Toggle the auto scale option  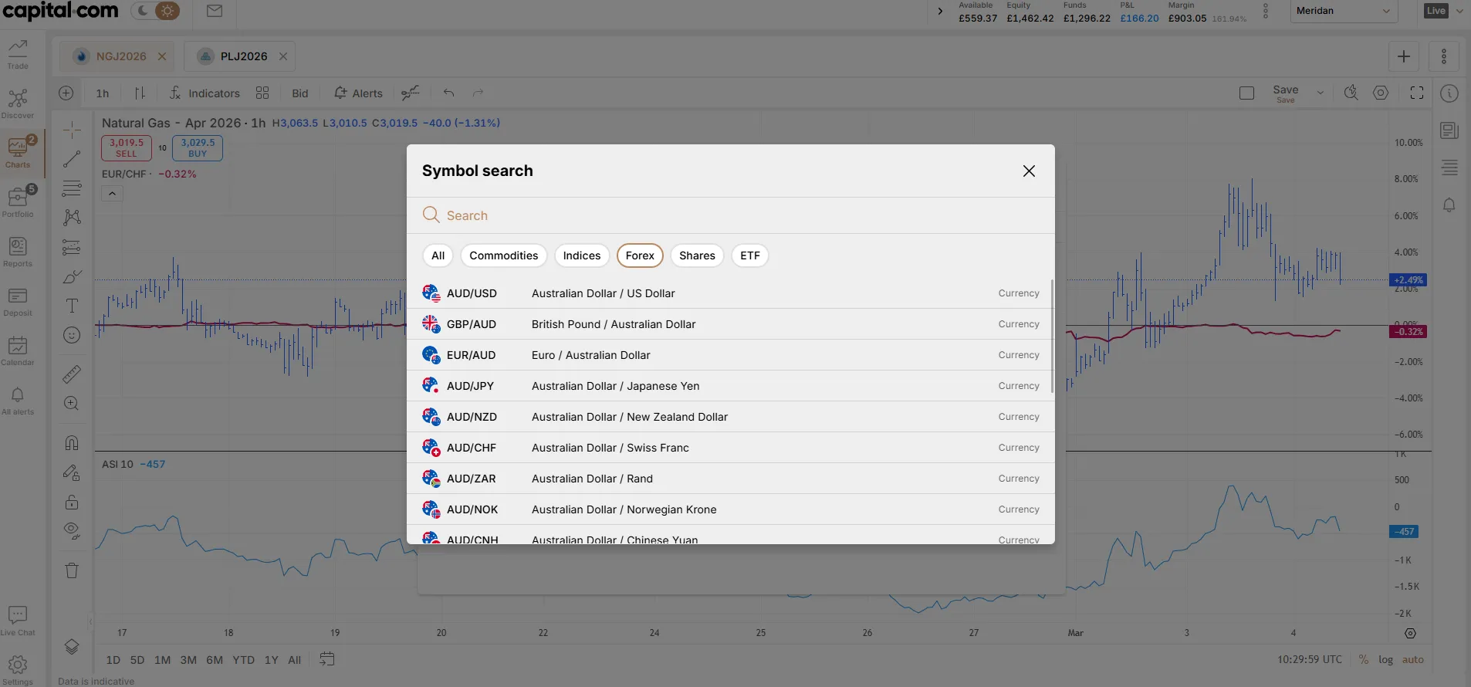tap(1413, 660)
